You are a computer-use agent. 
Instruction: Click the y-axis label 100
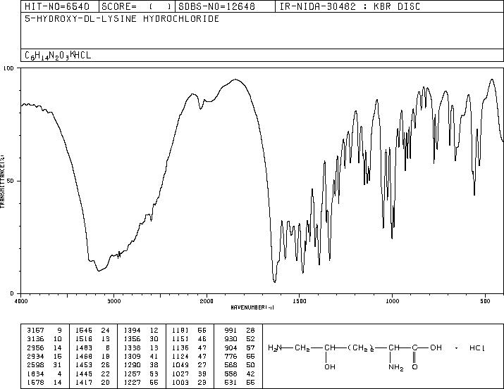click(x=8, y=68)
